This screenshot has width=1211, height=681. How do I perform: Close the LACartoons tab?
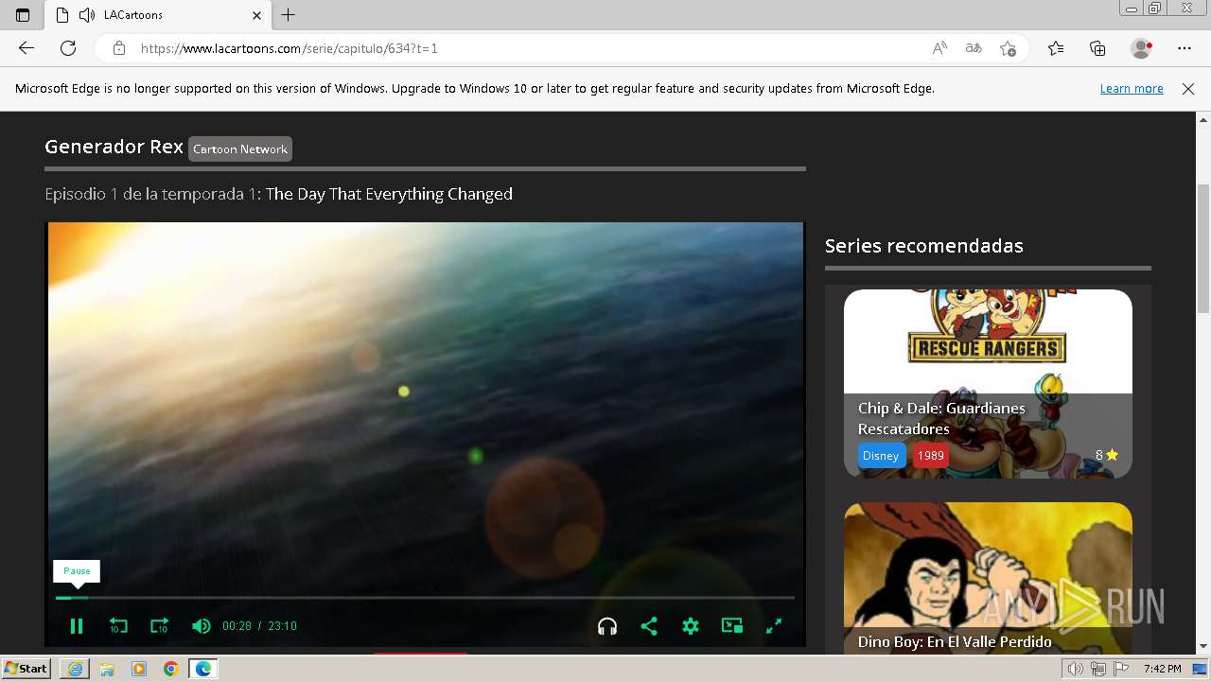pyautogui.click(x=256, y=15)
